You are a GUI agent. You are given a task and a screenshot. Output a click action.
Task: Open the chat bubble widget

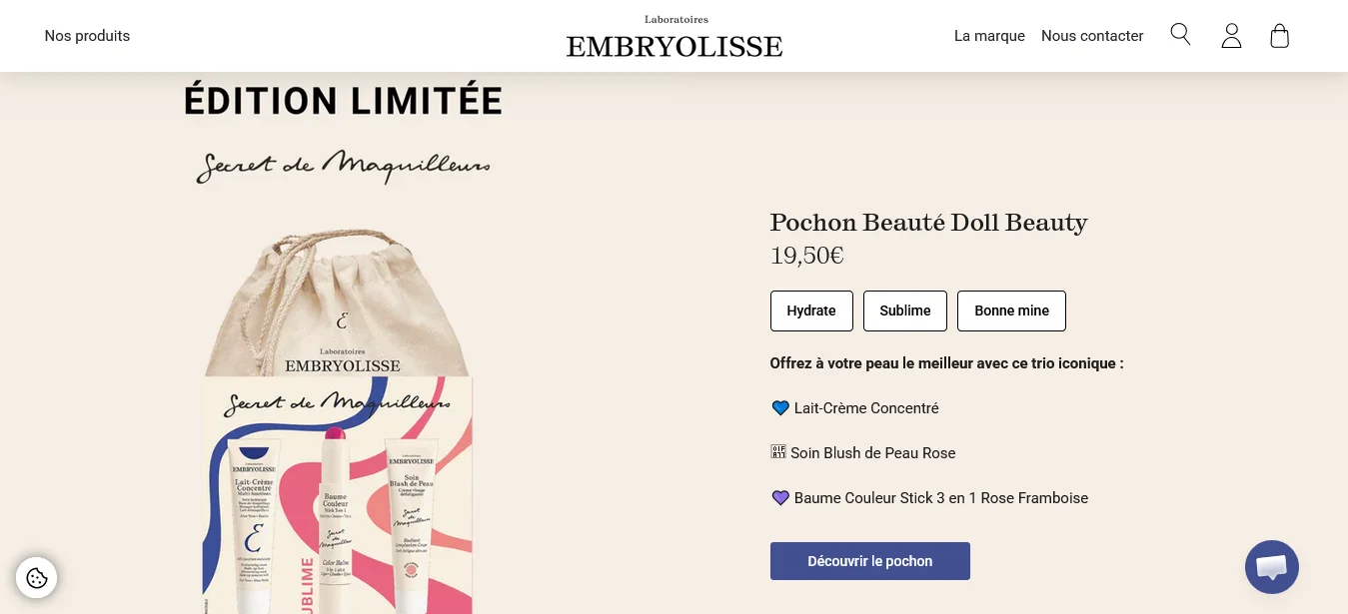(x=1271, y=566)
